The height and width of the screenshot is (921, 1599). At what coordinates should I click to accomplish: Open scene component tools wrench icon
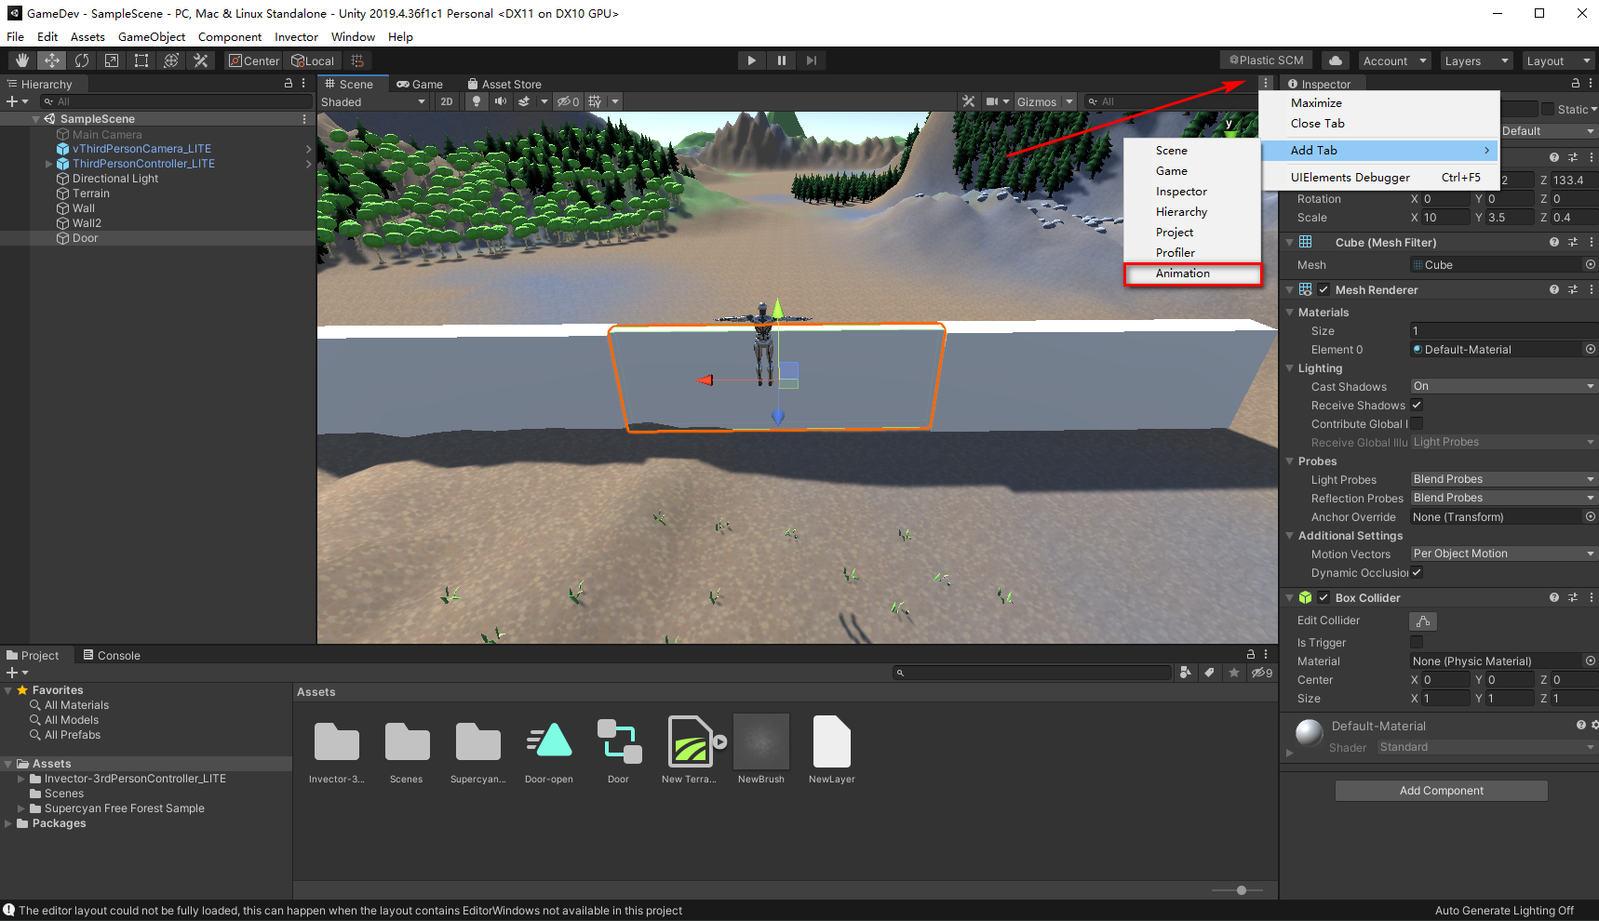(969, 101)
